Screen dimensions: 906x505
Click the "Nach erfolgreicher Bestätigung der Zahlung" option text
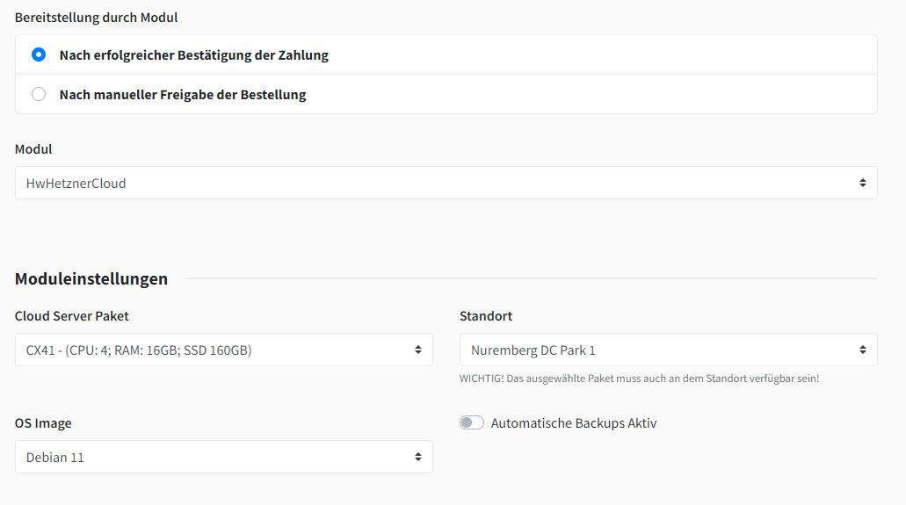point(194,55)
